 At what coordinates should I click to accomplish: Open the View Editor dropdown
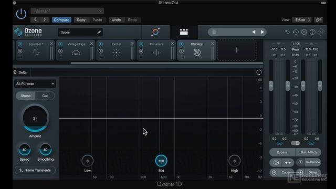click(302, 20)
